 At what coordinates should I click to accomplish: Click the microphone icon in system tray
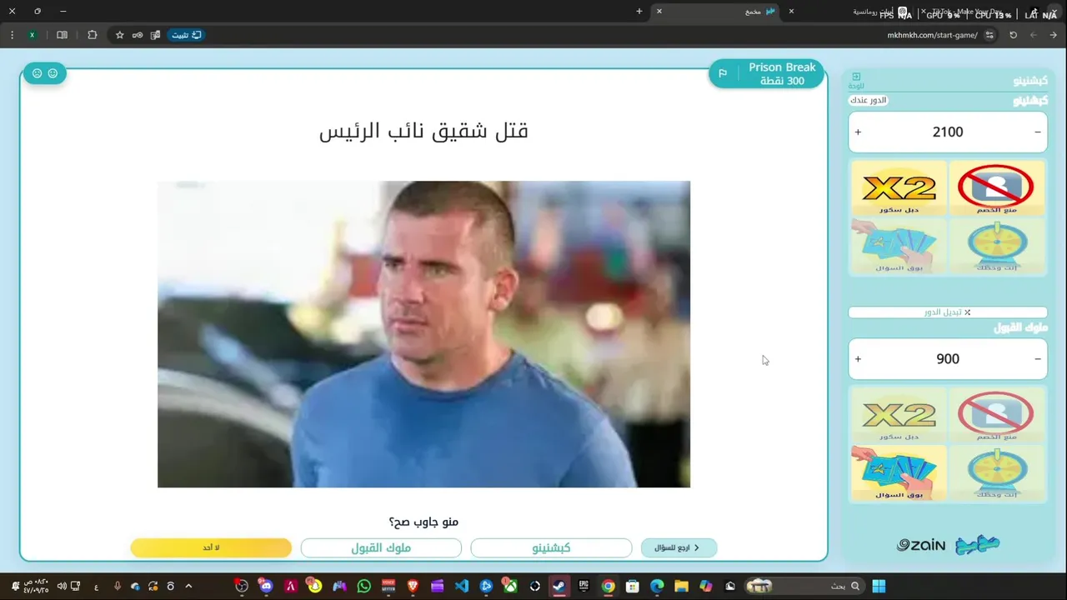117,587
